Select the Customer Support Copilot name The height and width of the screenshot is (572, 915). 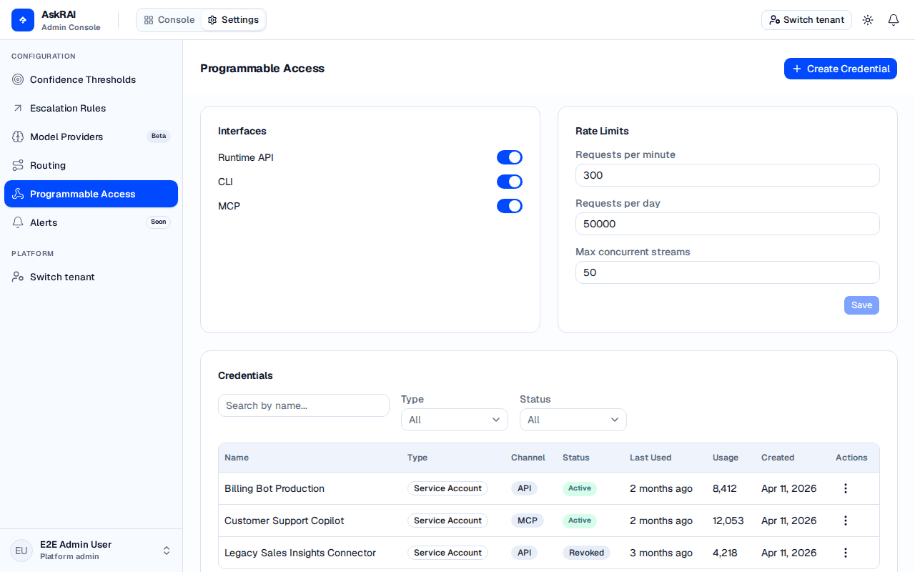(x=285, y=521)
